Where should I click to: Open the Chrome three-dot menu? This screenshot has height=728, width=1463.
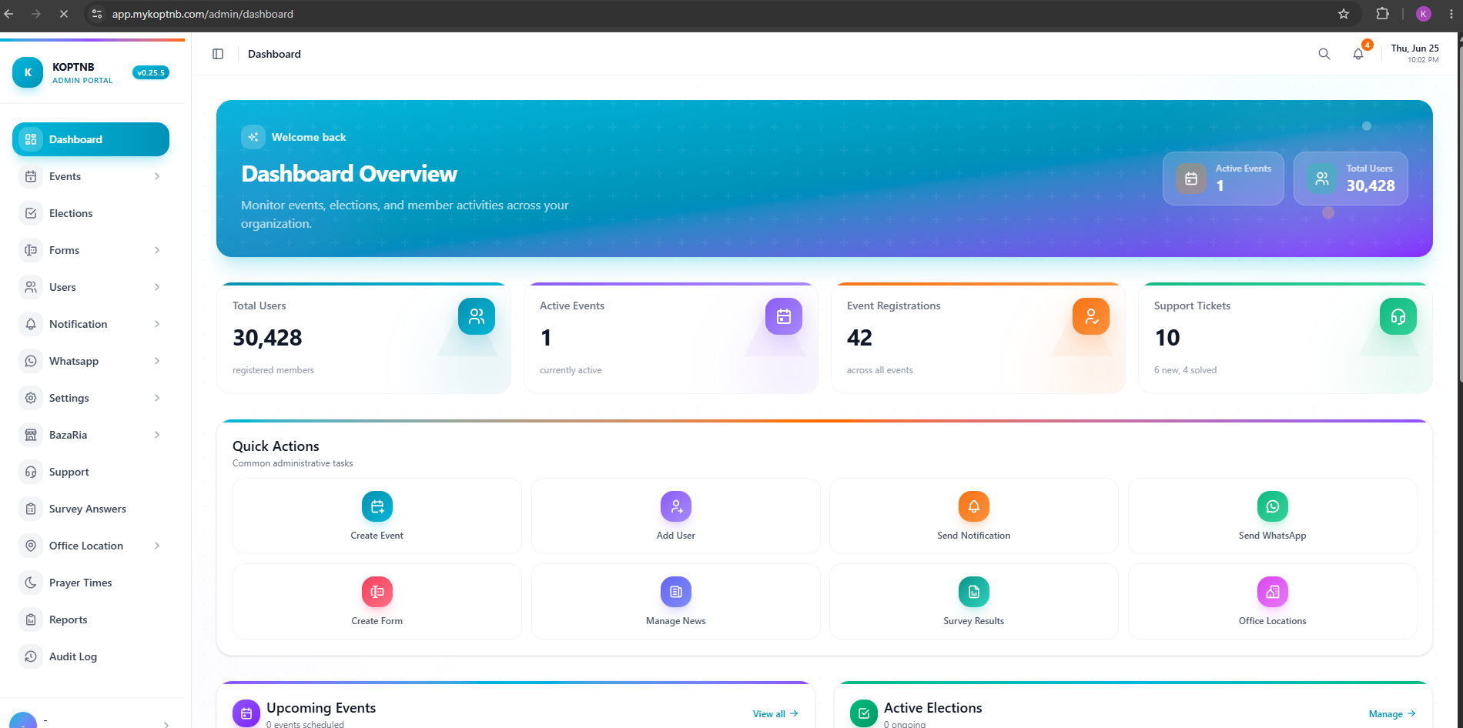click(1451, 14)
